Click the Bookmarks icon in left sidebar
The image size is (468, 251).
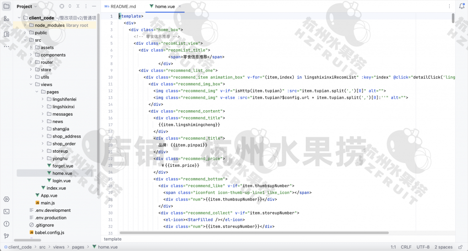click(x=6, y=34)
